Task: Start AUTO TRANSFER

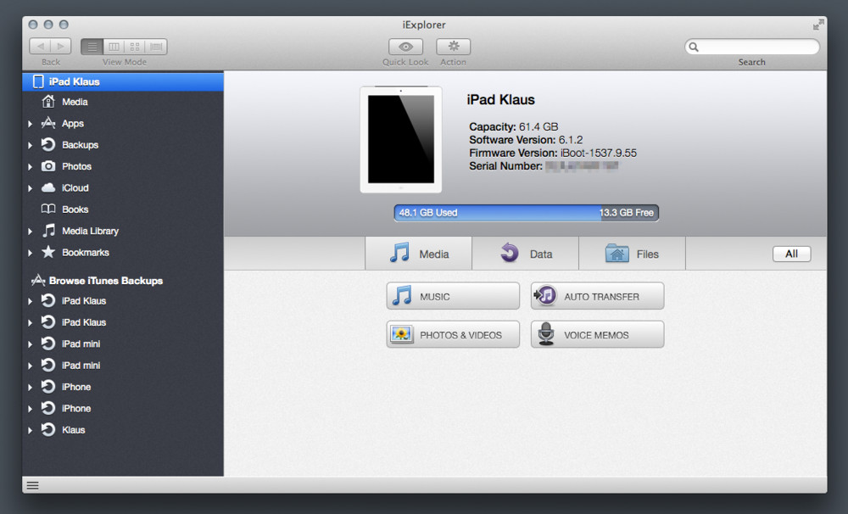Action: [x=598, y=296]
